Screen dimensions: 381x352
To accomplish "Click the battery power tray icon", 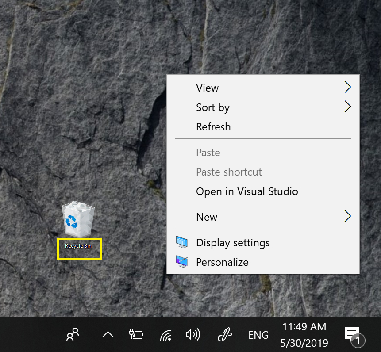I will pos(136,334).
